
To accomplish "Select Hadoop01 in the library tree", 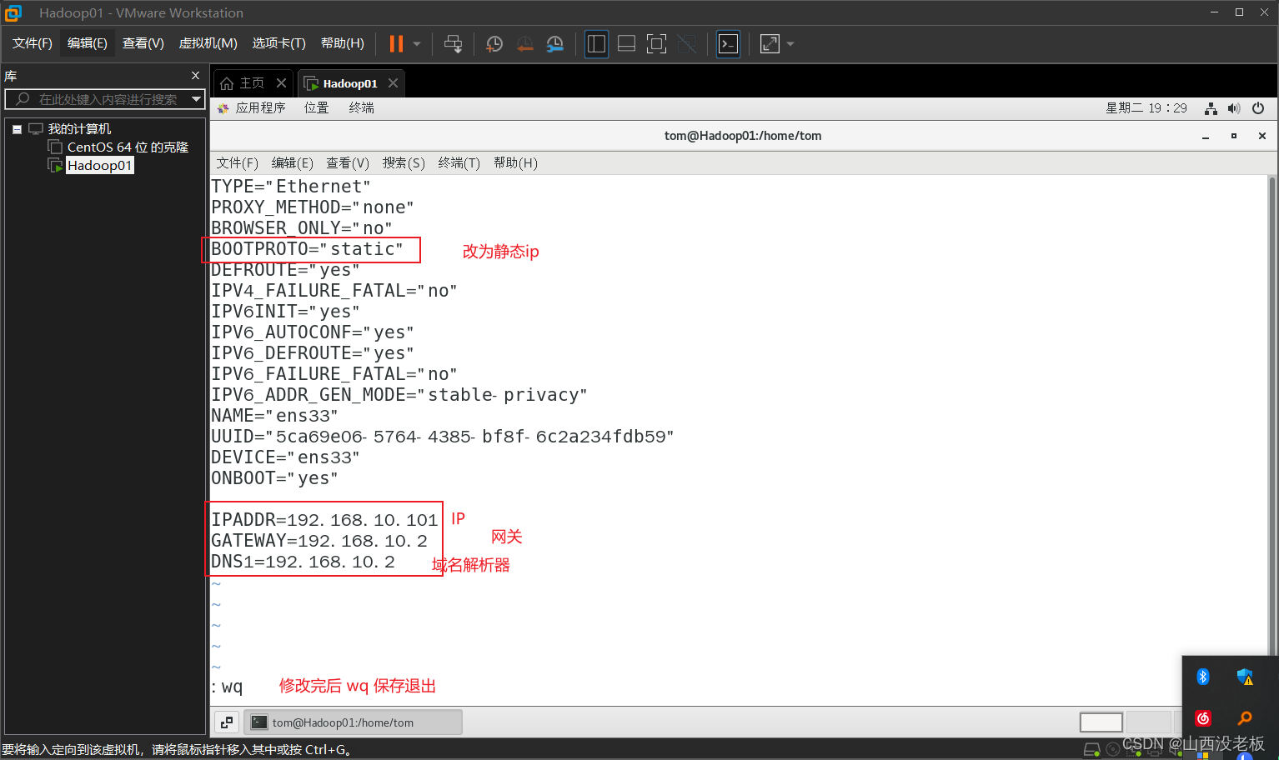I will (99, 166).
